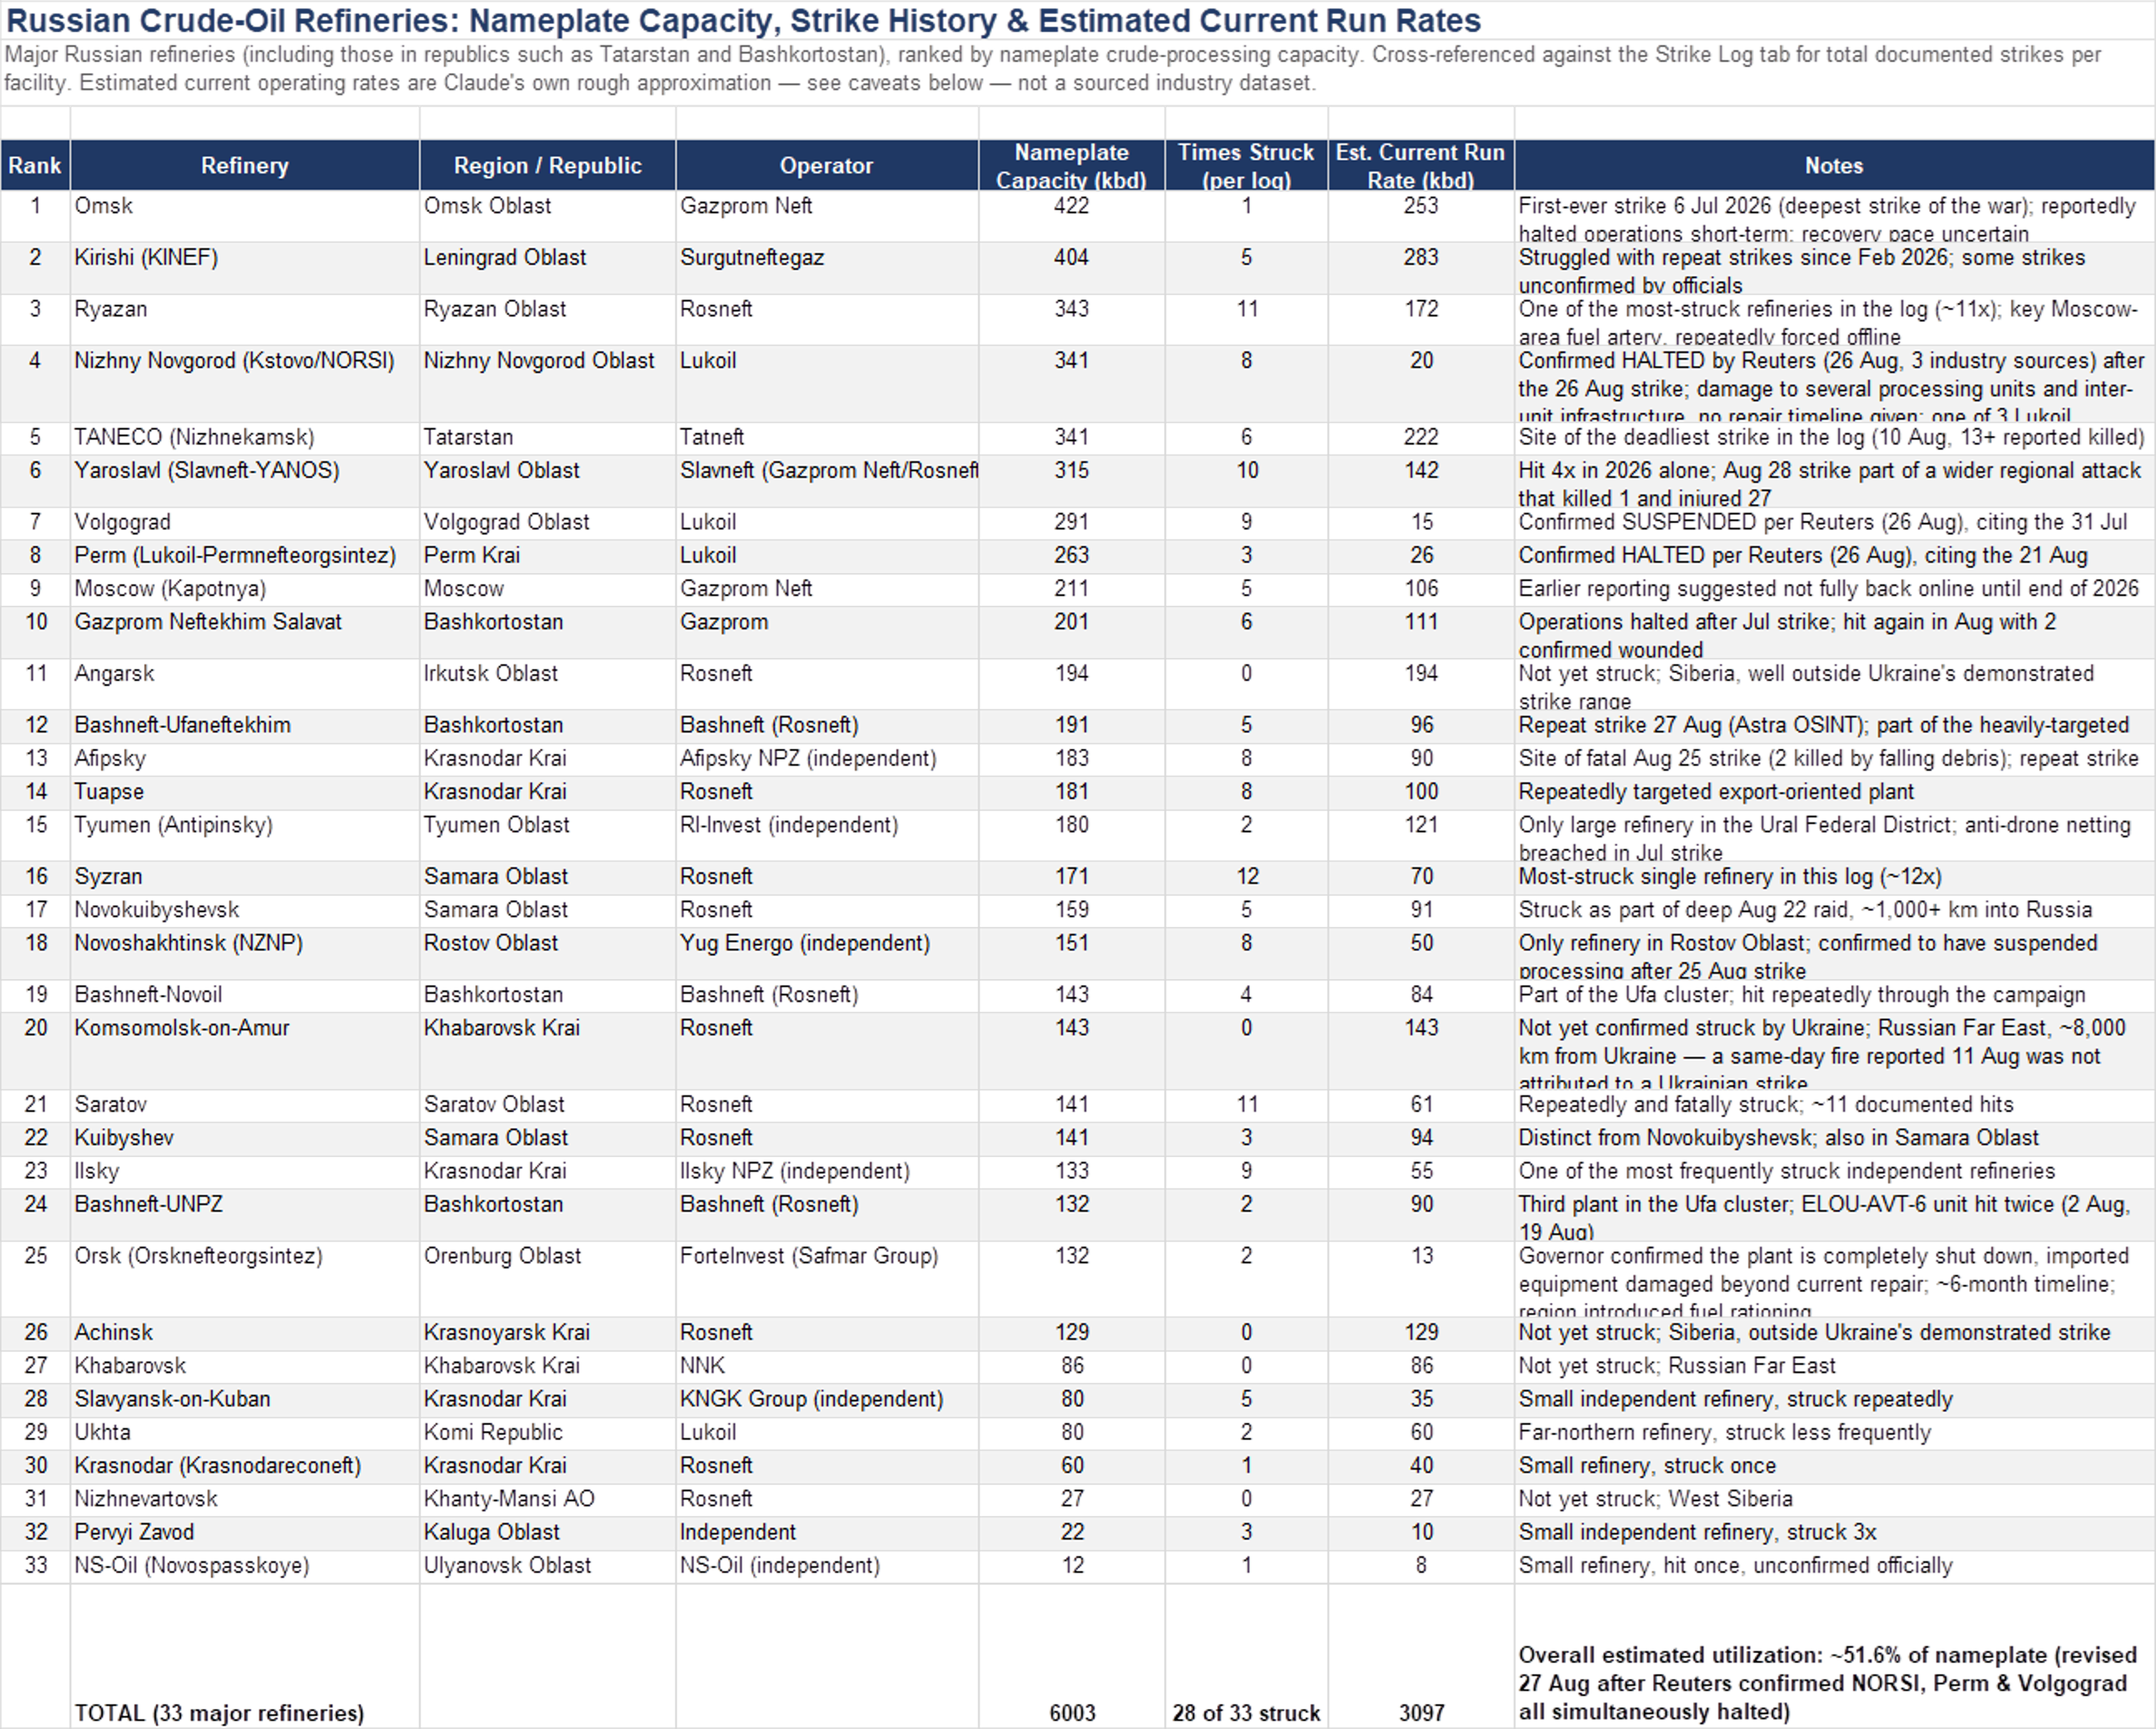
Task: Click the Tatneft operator cell
Action: (x=827, y=438)
